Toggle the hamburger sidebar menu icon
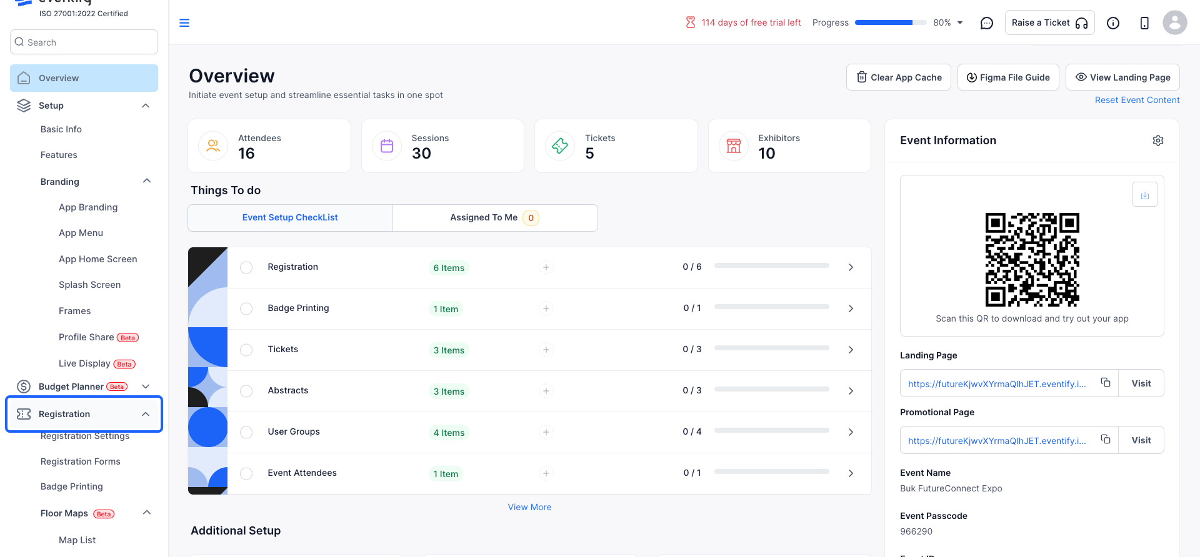The width and height of the screenshot is (1200, 557). pyautogui.click(x=184, y=23)
